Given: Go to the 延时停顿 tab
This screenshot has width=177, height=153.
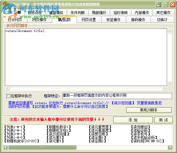Looking at the screenshot, I should point(120,13).
